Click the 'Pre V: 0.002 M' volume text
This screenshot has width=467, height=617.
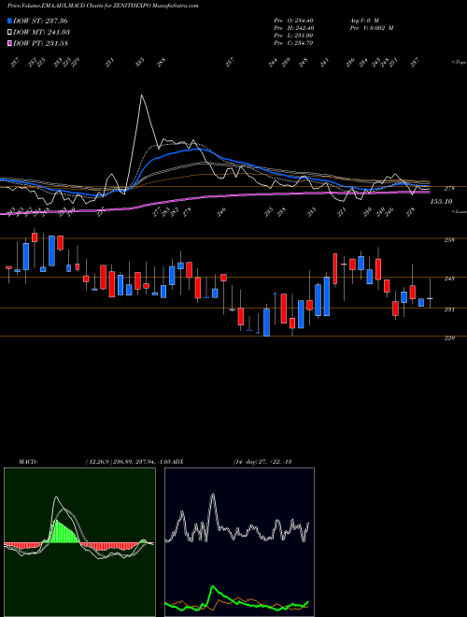pos(371,28)
